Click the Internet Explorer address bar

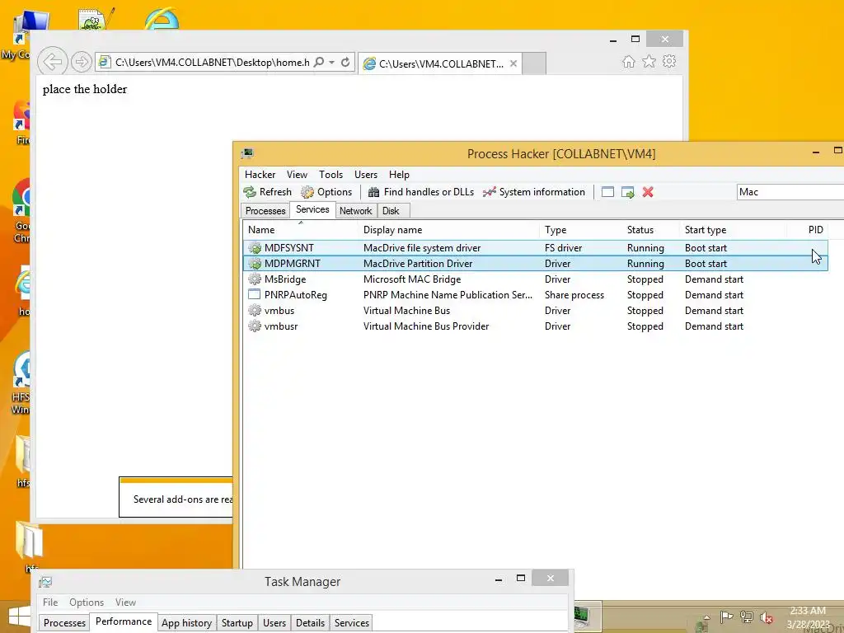click(213, 63)
